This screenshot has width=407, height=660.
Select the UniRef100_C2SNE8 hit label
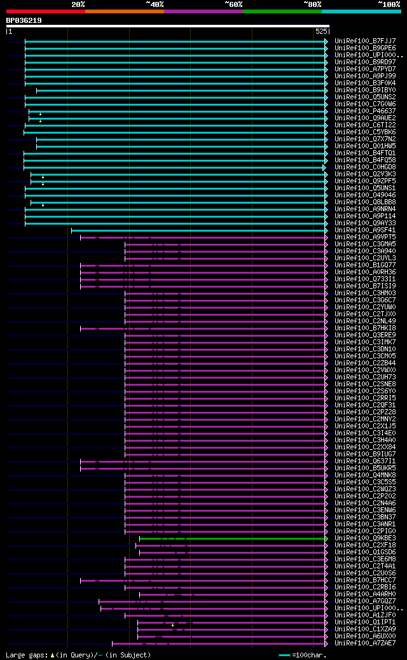365,384
